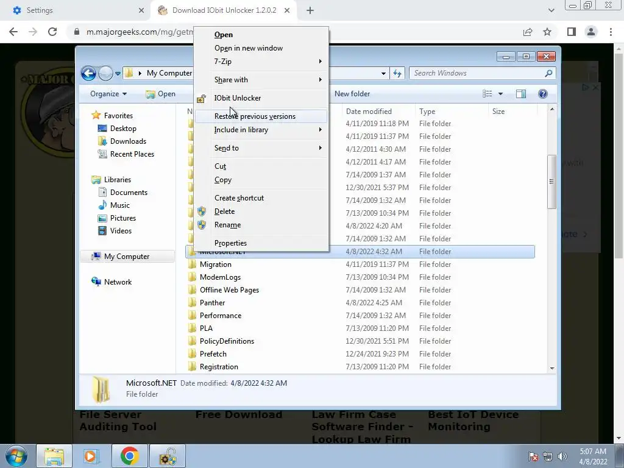Choose Delete in the context menu
Viewport: 624px width, 468px height.
pyautogui.click(x=261, y=211)
